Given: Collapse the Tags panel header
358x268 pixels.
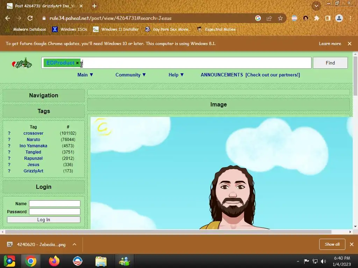Looking at the screenshot, I should tap(44, 111).
